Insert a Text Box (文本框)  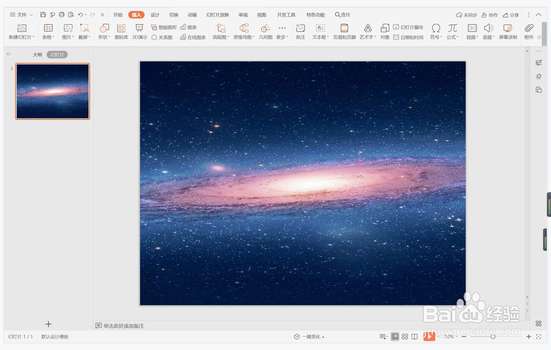pyautogui.click(x=321, y=32)
